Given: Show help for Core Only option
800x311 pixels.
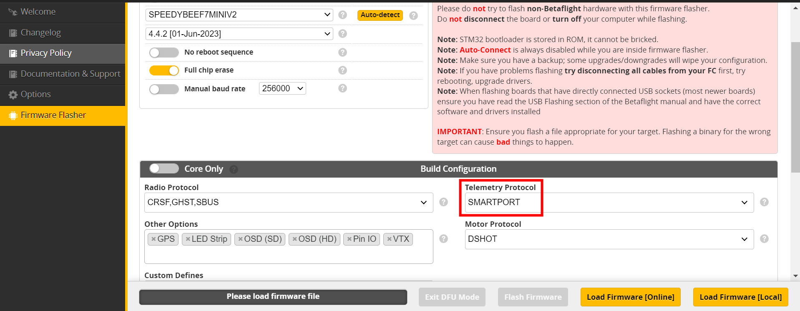Looking at the screenshot, I should click(x=234, y=169).
